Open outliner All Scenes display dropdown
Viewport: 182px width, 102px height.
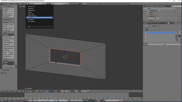[x=165, y=6]
